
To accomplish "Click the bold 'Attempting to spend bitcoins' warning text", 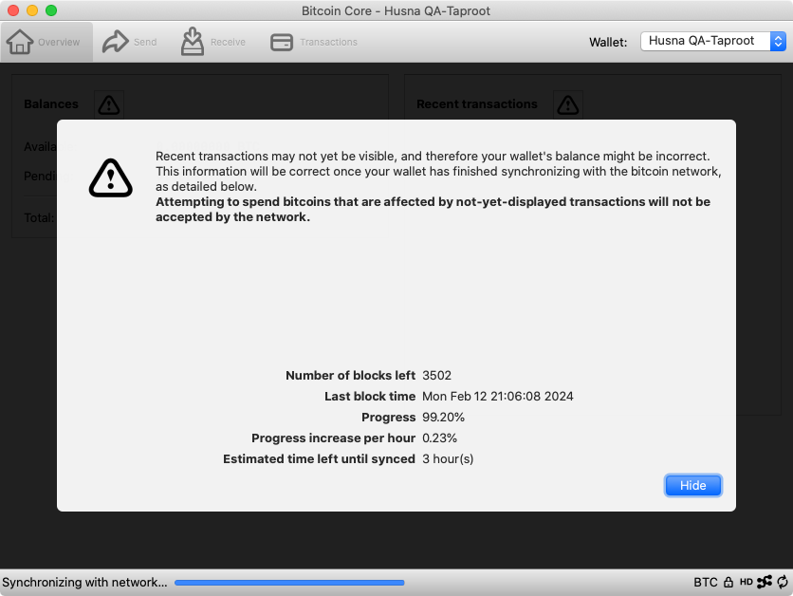I will [x=433, y=210].
